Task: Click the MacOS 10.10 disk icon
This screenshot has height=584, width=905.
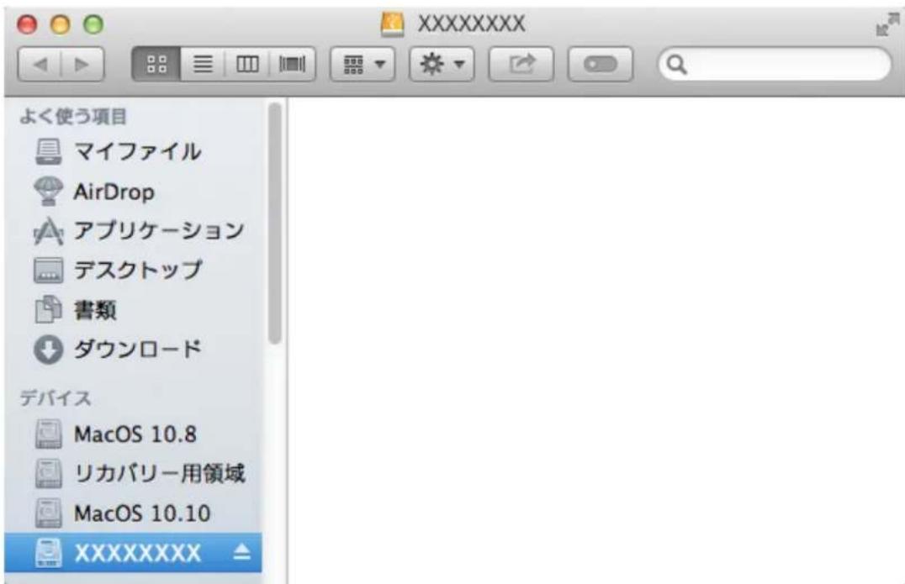Action: (x=49, y=513)
